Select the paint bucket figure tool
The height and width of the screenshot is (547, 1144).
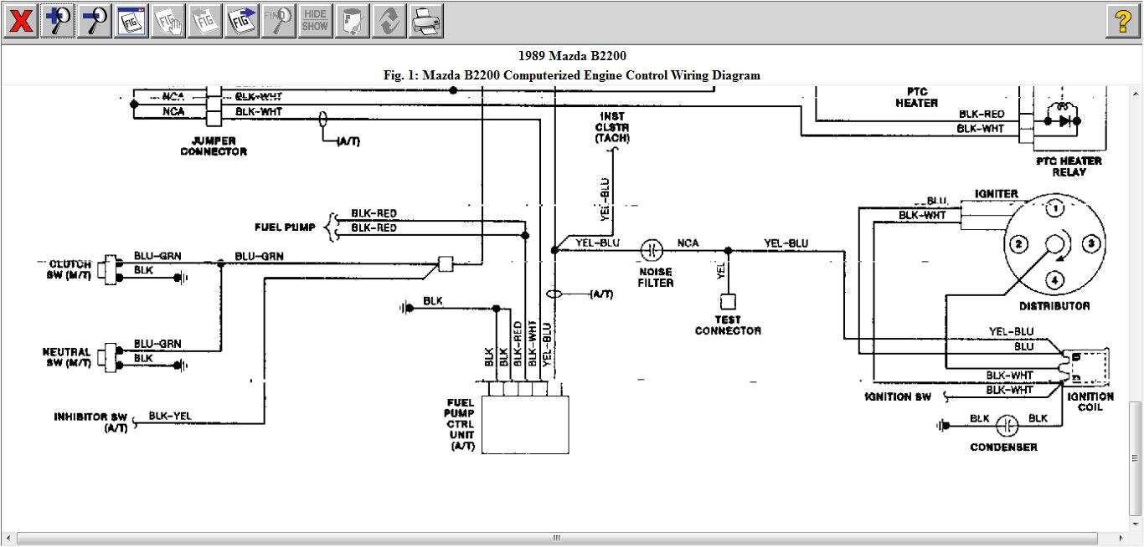click(x=351, y=22)
